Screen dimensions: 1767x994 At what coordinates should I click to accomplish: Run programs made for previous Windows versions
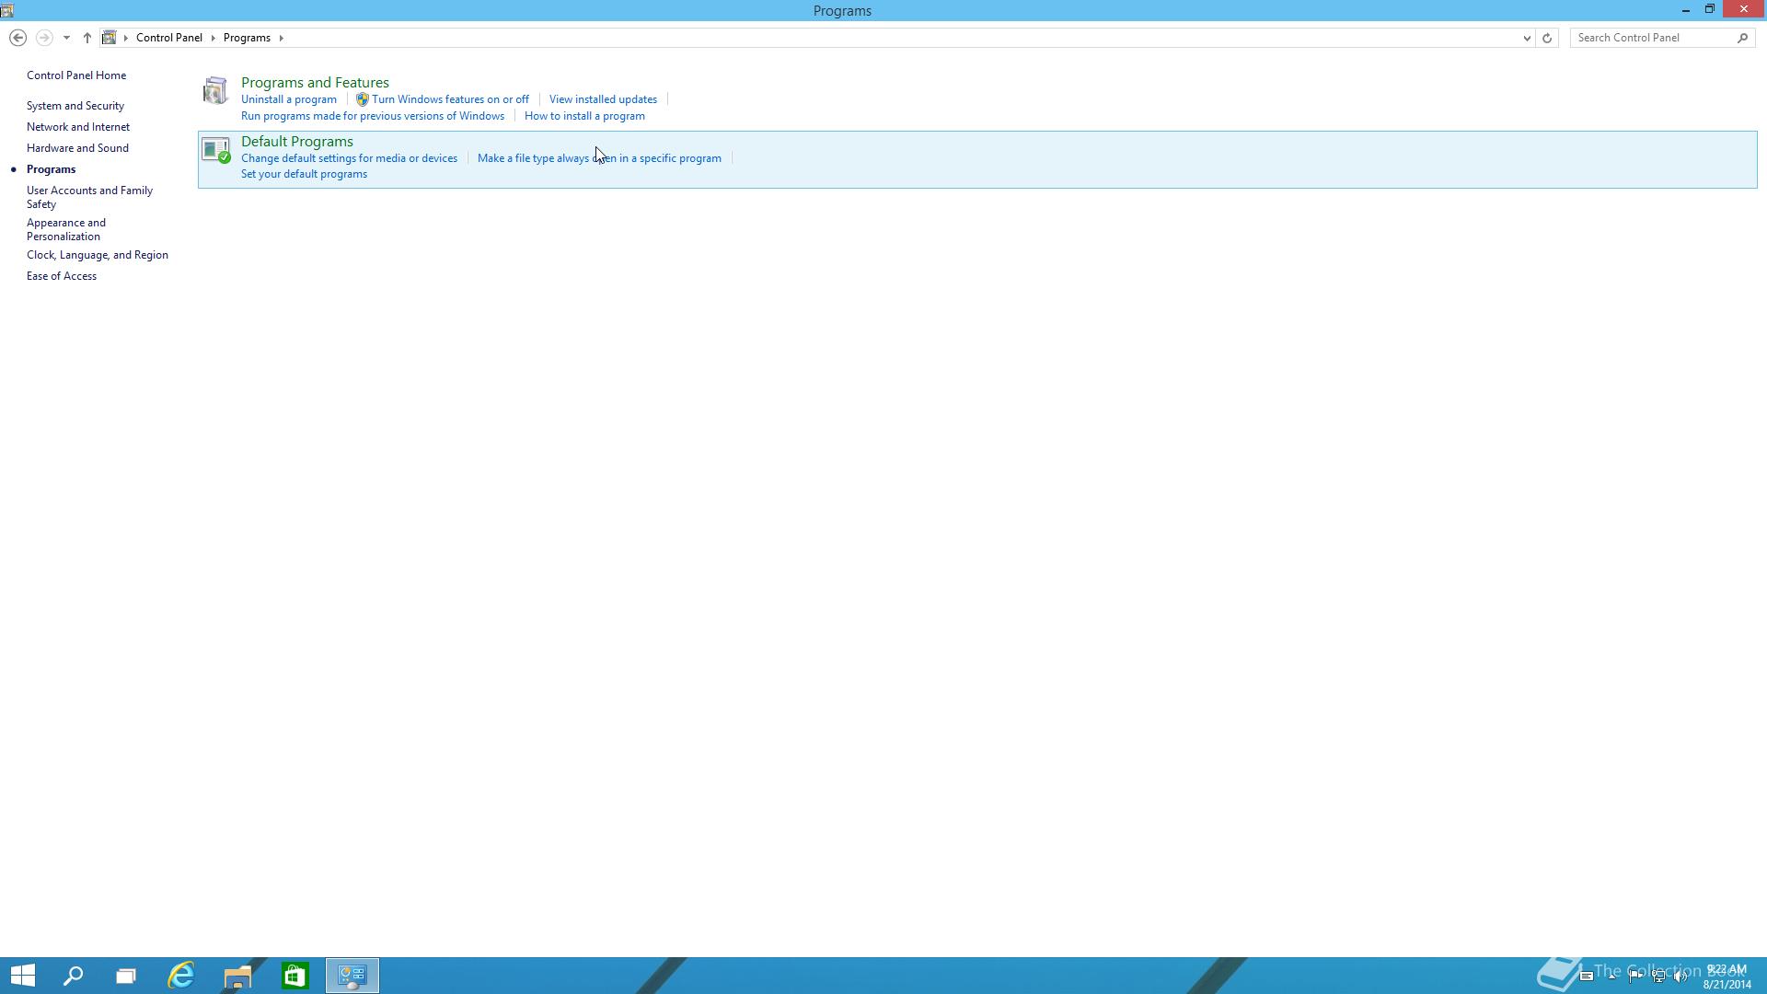click(x=373, y=116)
